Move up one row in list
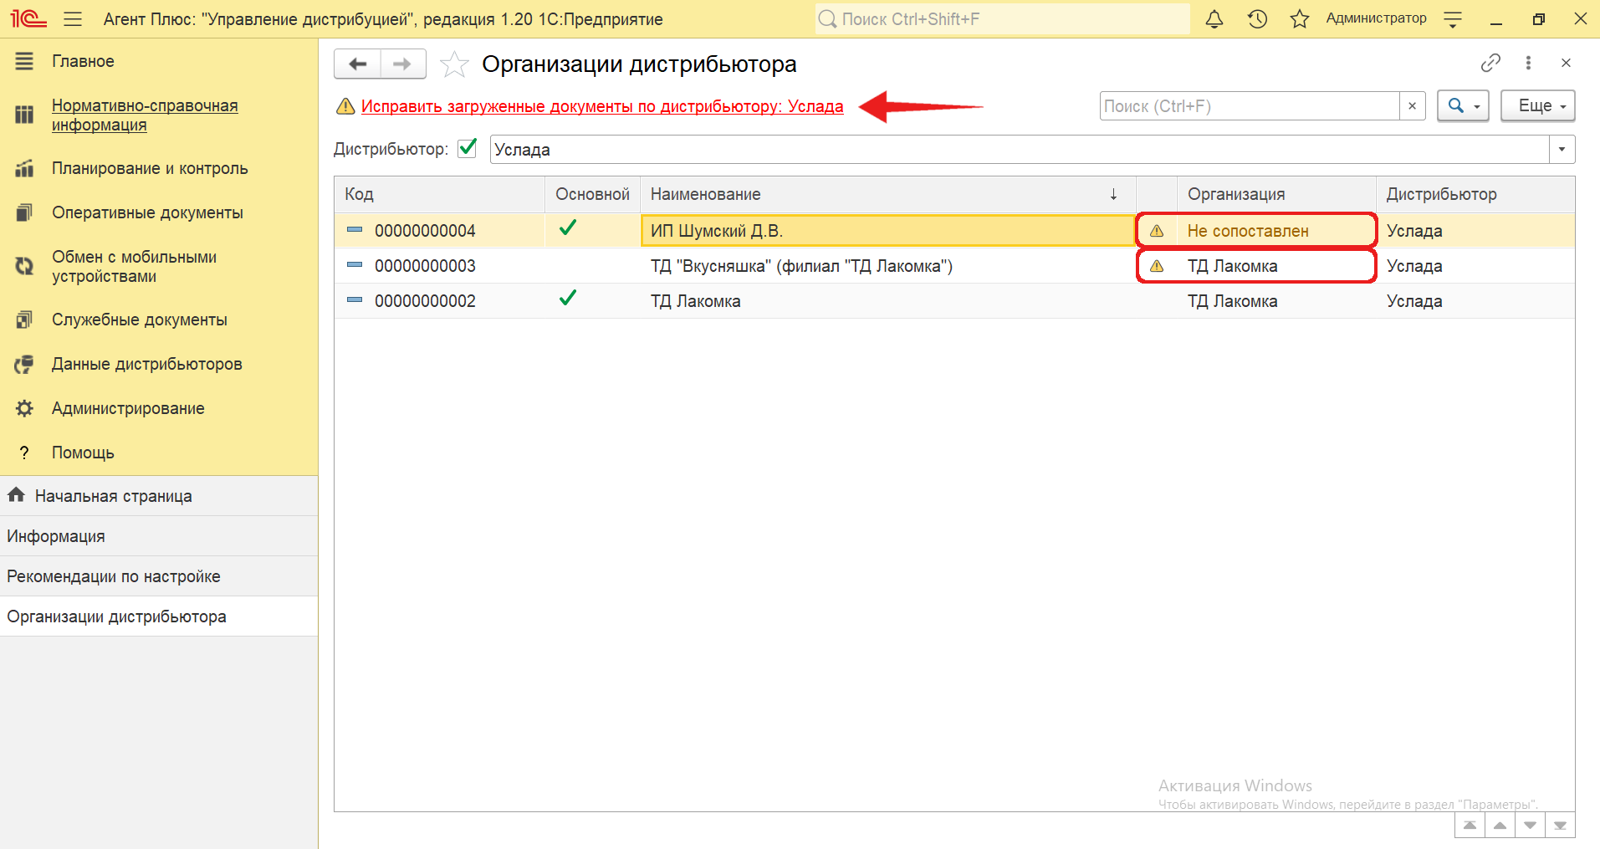Viewport: 1600px width, 849px height. [x=1500, y=826]
